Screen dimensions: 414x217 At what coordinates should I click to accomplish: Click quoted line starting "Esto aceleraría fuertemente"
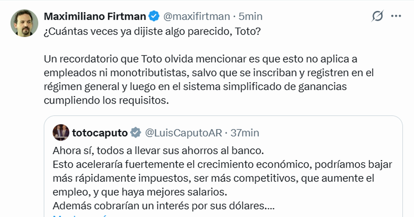tap(223, 165)
